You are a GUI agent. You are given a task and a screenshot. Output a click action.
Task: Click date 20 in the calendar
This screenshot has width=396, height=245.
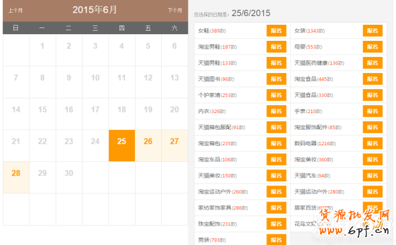click(175, 114)
